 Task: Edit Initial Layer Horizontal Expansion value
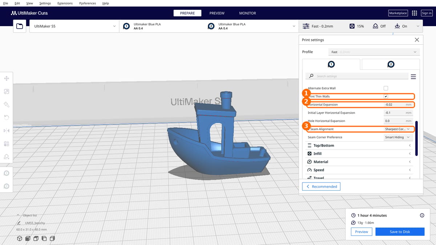pyautogui.click(x=398, y=113)
